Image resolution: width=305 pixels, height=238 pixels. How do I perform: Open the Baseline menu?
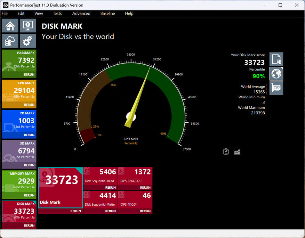[x=107, y=14]
